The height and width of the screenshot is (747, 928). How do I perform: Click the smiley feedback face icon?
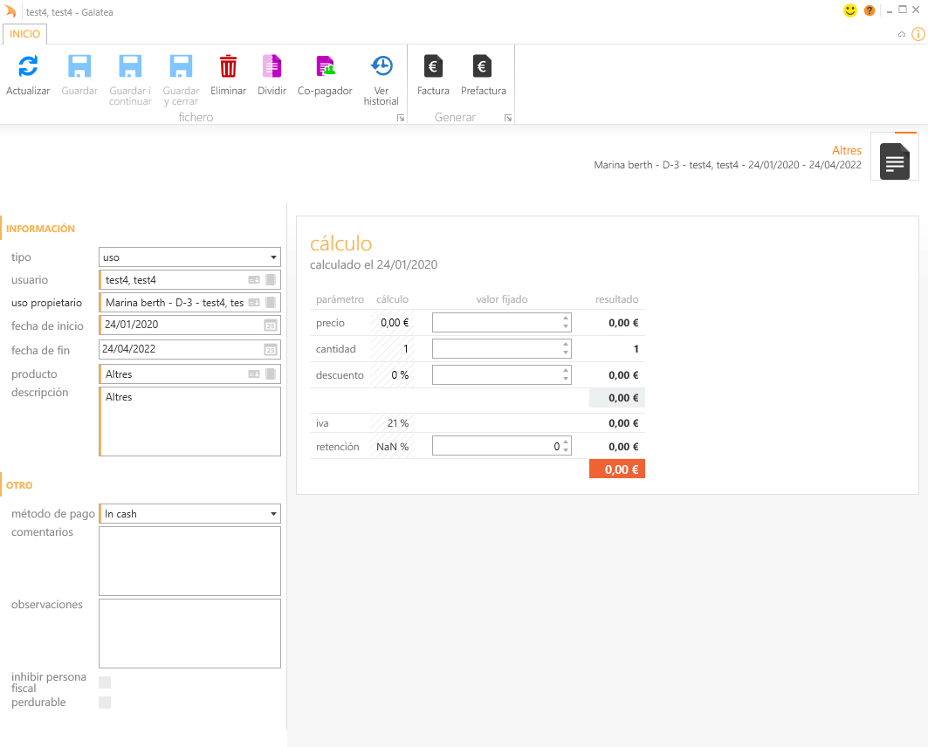tap(850, 10)
